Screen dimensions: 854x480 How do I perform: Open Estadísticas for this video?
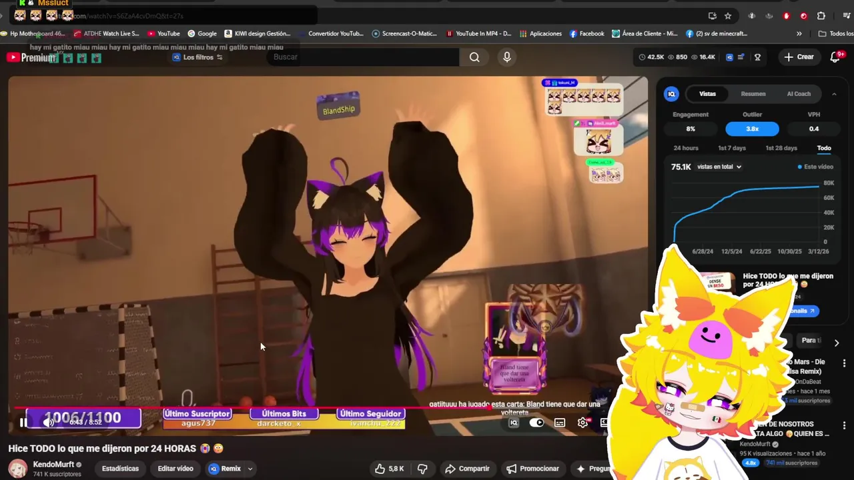[120, 469]
